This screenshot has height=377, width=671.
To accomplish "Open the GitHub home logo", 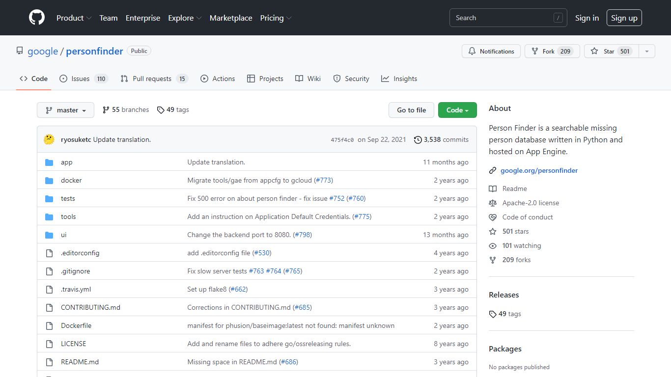I will [37, 18].
